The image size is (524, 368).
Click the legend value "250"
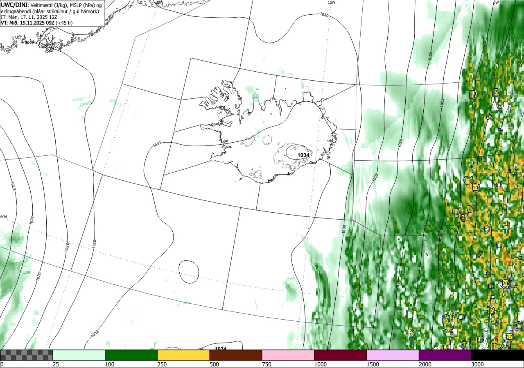(x=163, y=364)
